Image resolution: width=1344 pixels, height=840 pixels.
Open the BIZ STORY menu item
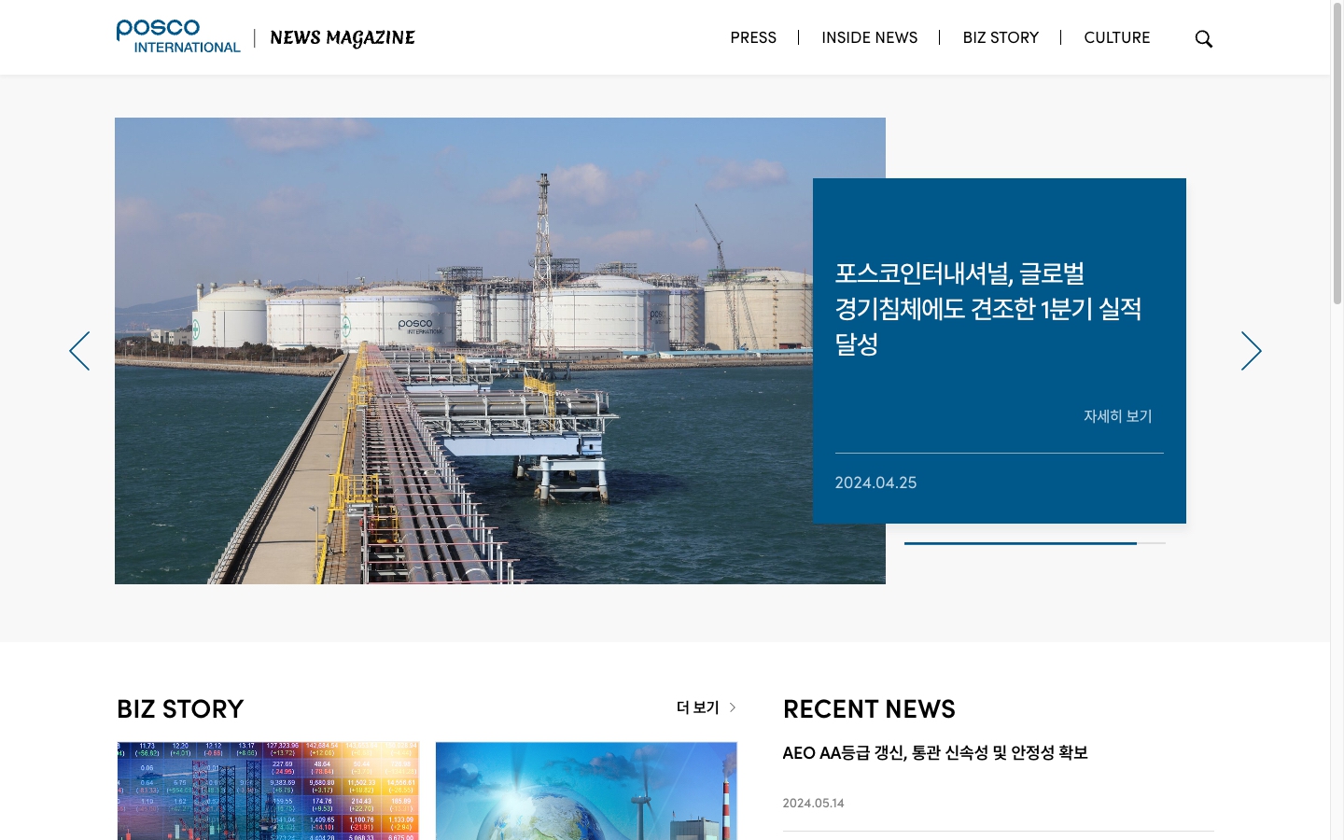click(1001, 37)
